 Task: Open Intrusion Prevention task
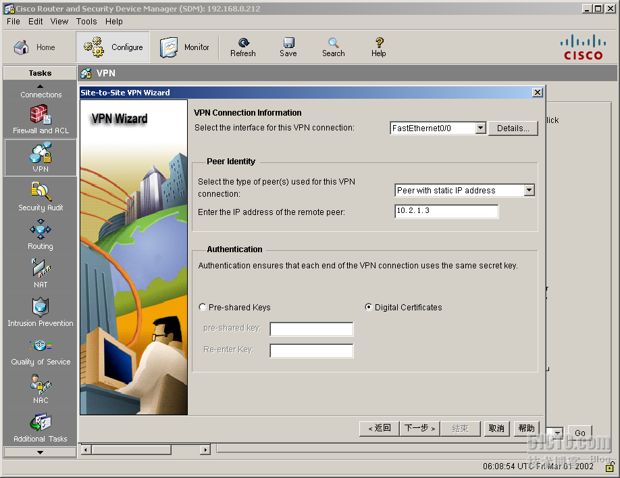(41, 312)
